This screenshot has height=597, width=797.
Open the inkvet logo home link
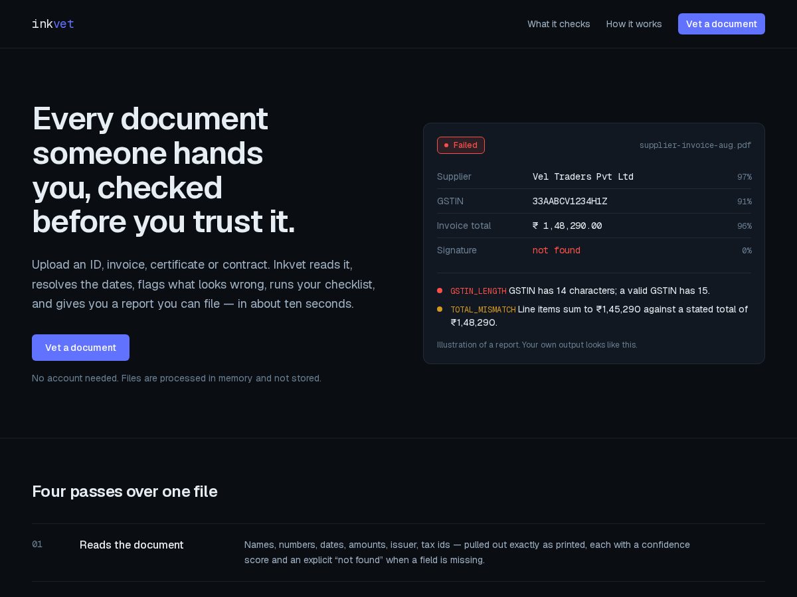53,24
